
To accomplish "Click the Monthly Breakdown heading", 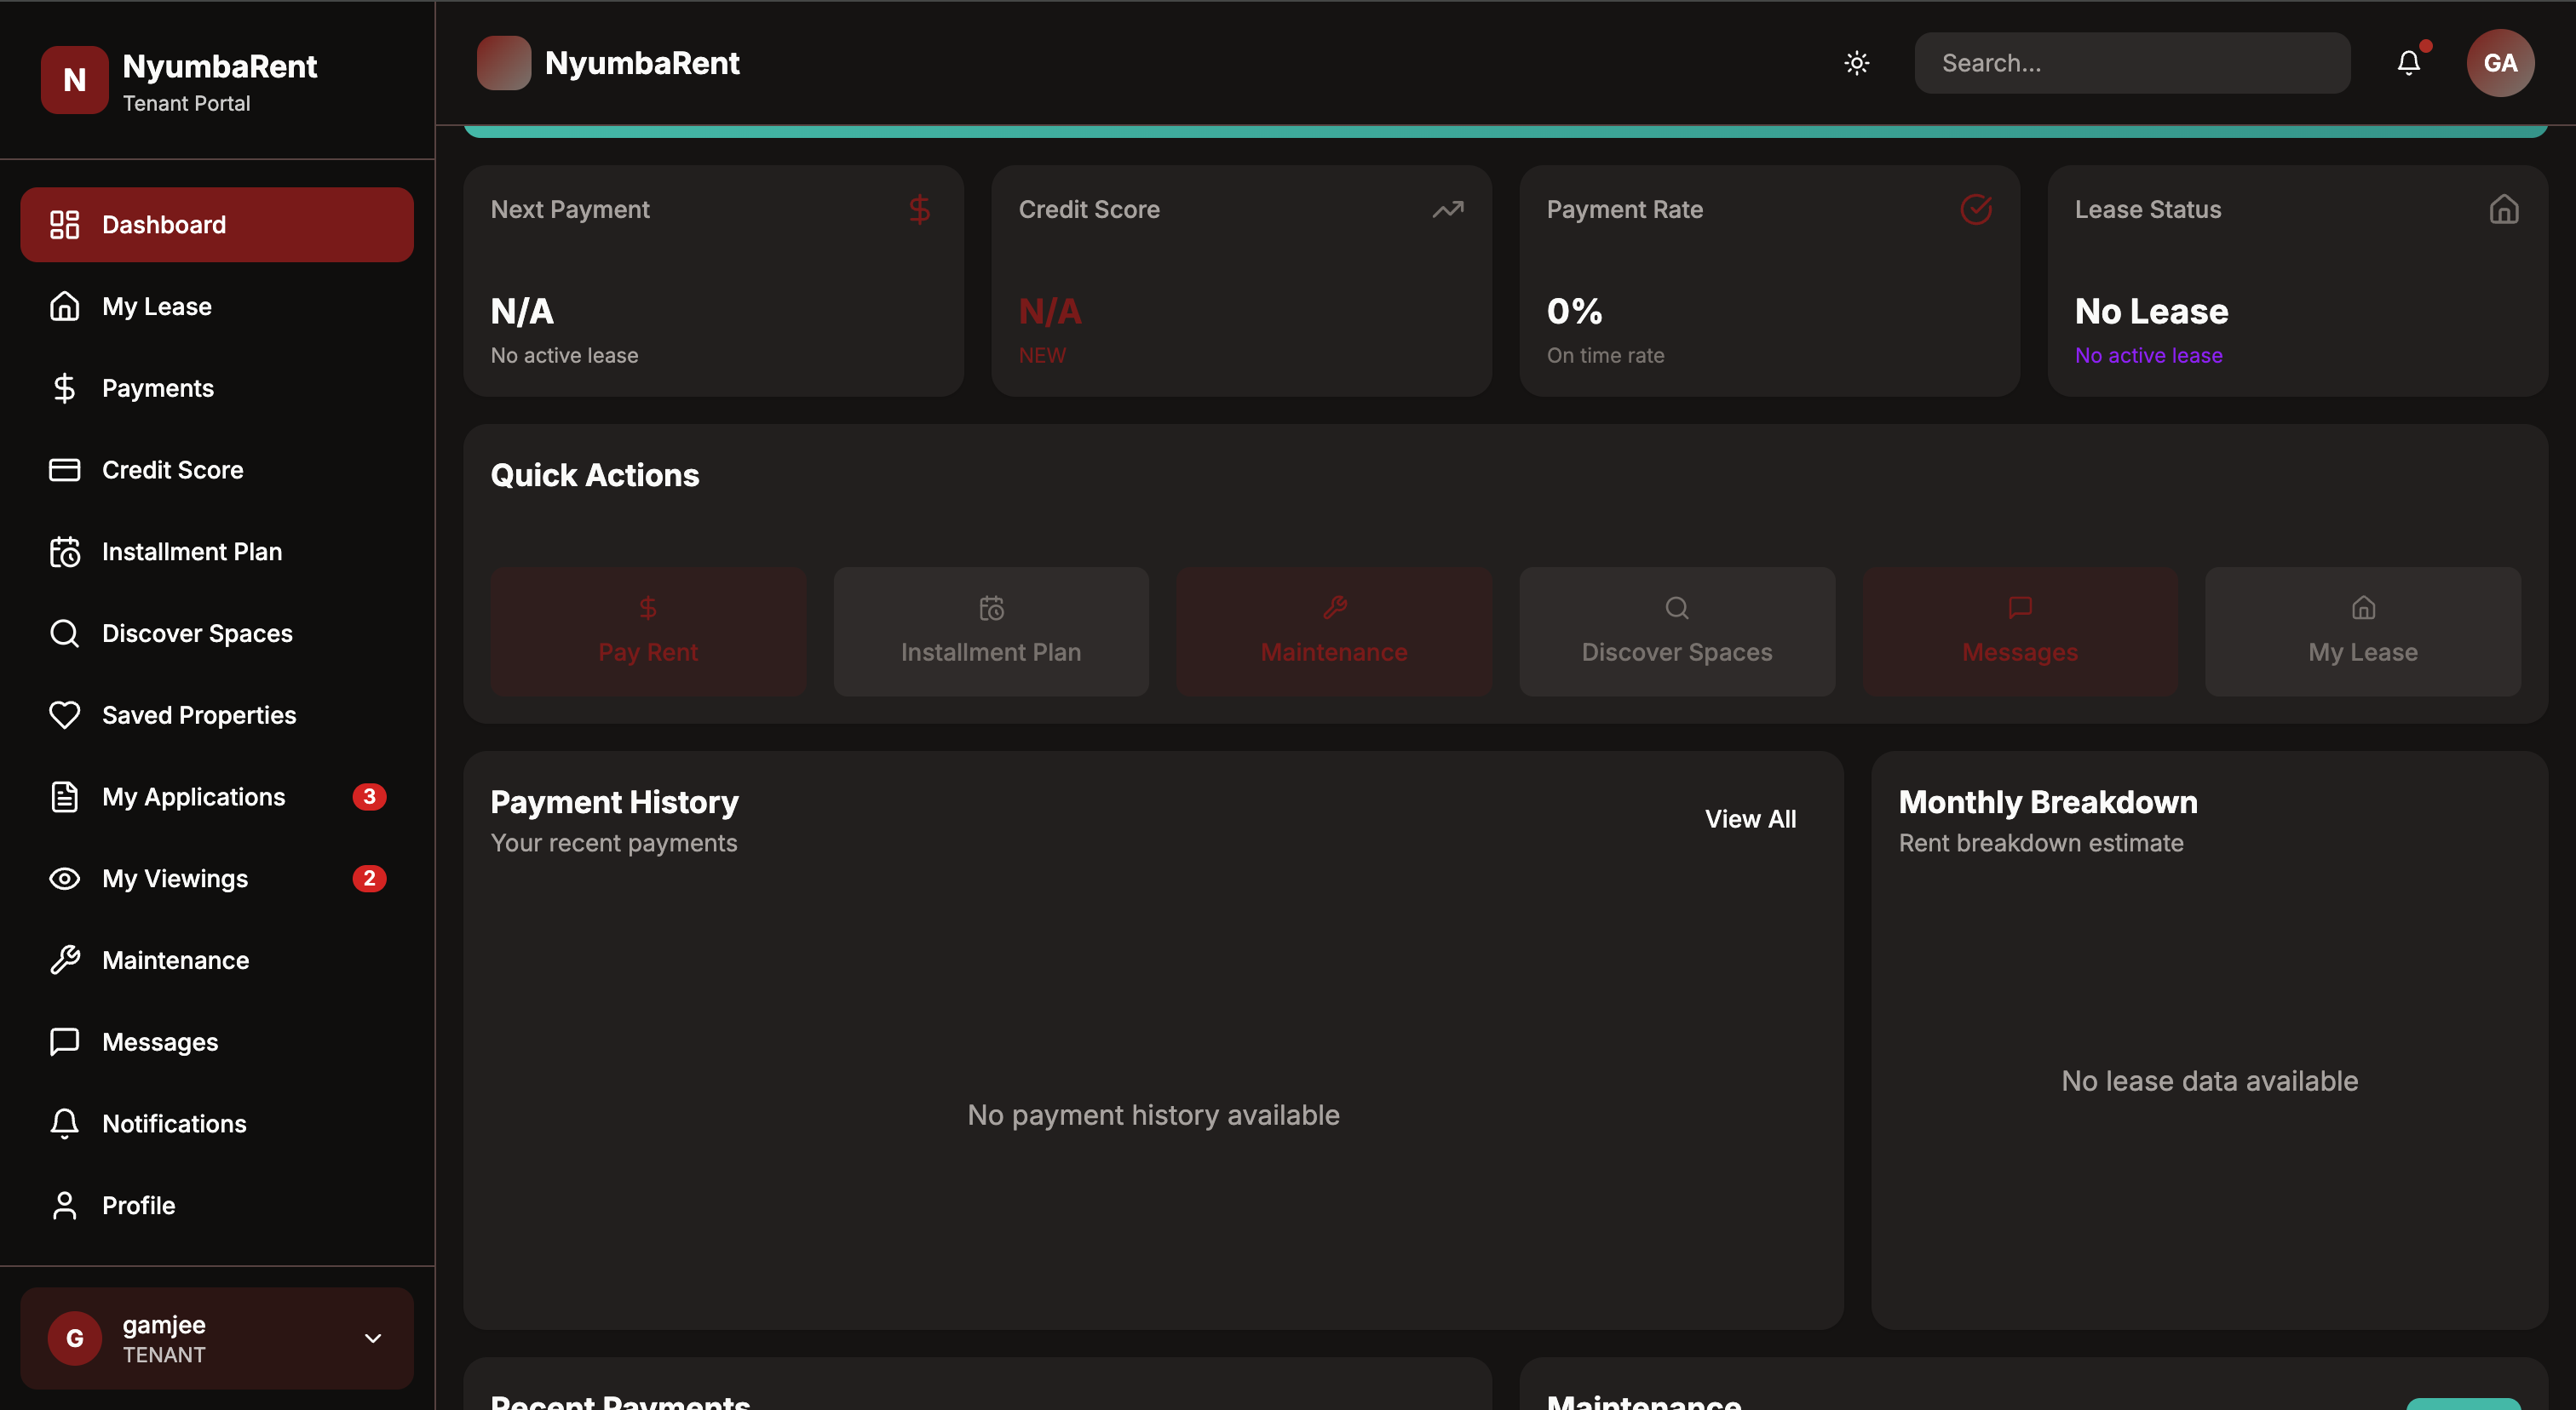I will tap(2047, 802).
